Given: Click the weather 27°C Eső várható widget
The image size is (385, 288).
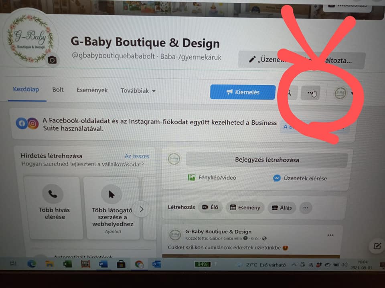Looking at the screenshot, I should click(262, 265).
